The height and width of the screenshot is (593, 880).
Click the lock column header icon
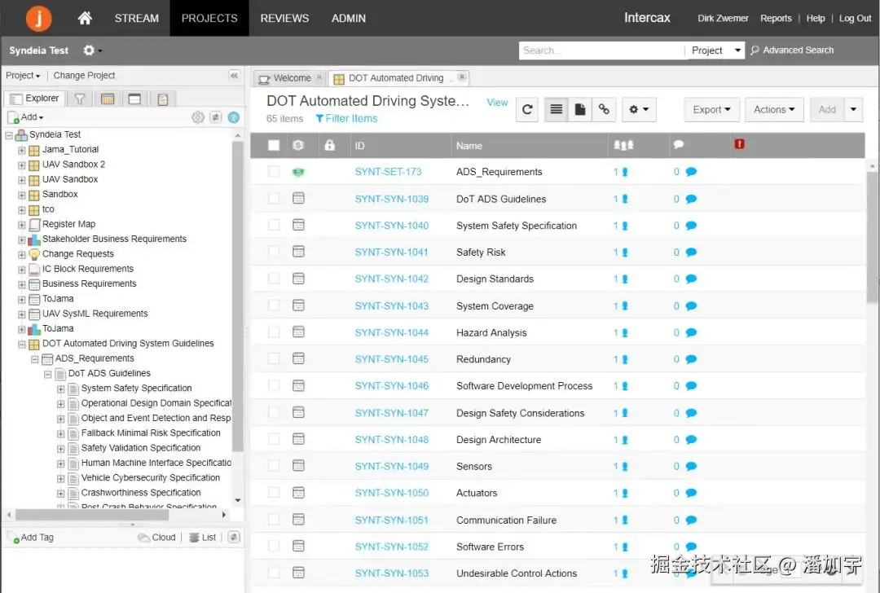coord(329,145)
